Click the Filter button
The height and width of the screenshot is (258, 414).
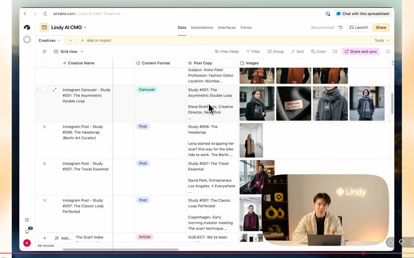(253, 52)
